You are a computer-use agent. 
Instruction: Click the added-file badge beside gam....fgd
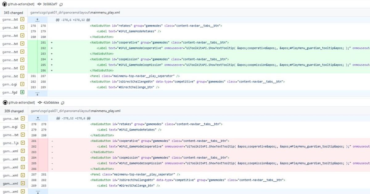(x=22, y=92)
